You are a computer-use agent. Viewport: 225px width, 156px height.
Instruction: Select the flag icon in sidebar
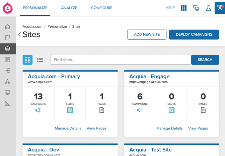coord(8,38)
